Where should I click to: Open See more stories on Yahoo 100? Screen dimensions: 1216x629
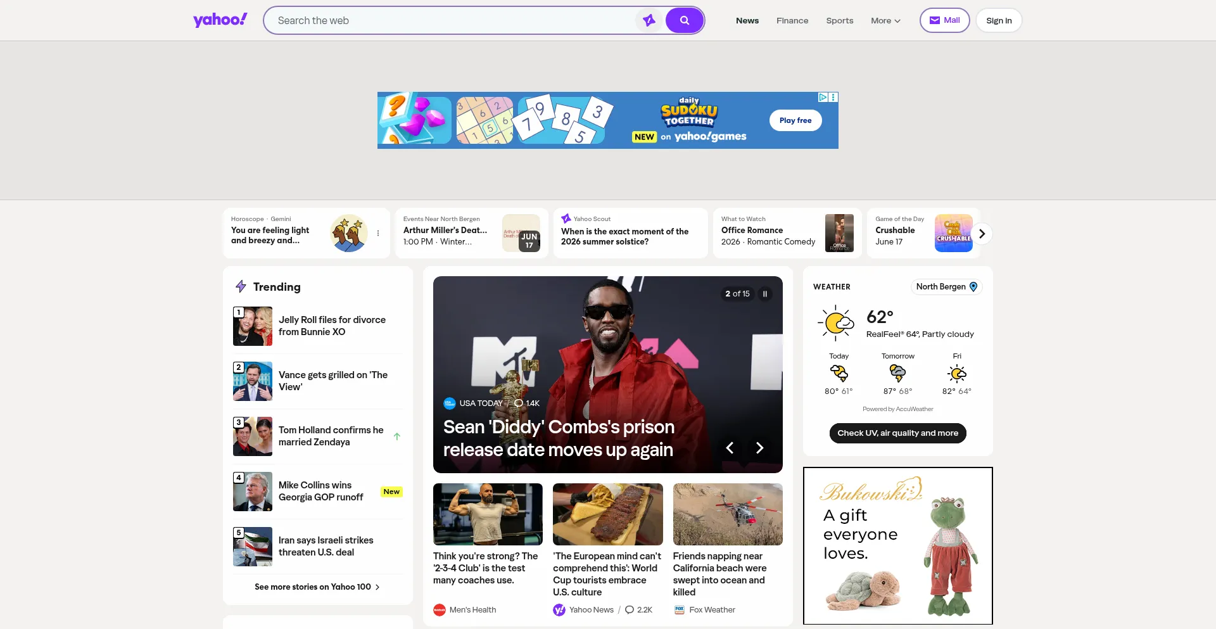(x=317, y=587)
